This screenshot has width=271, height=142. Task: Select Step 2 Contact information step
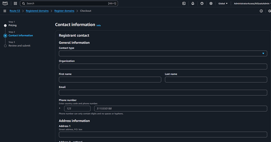pos(21,35)
